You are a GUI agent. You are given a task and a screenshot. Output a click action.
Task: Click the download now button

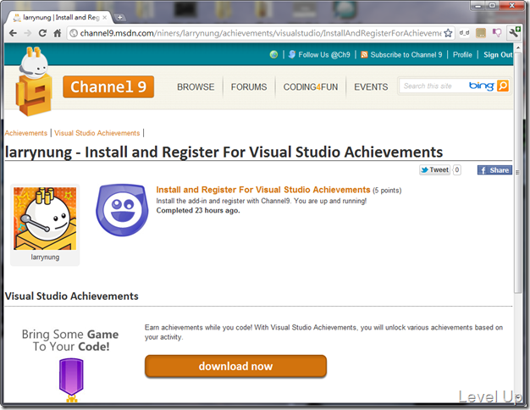point(235,366)
